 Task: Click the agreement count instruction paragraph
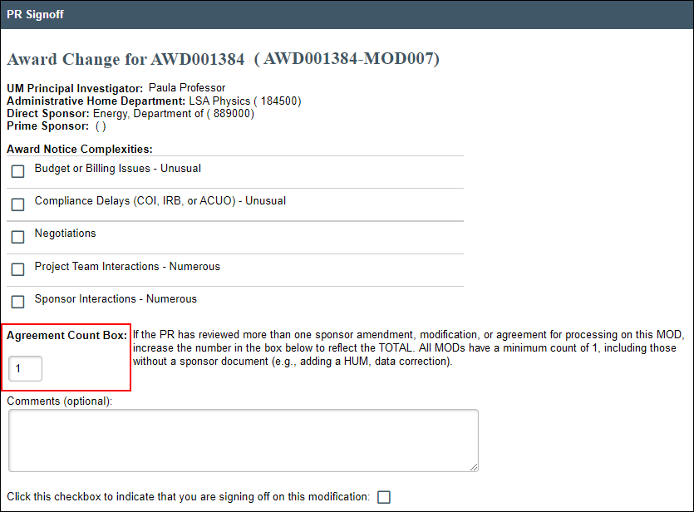(407, 348)
